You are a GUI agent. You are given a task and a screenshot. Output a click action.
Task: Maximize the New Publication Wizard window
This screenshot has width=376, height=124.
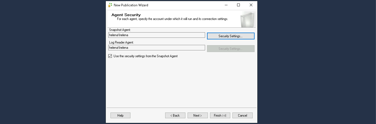coord(238,5)
